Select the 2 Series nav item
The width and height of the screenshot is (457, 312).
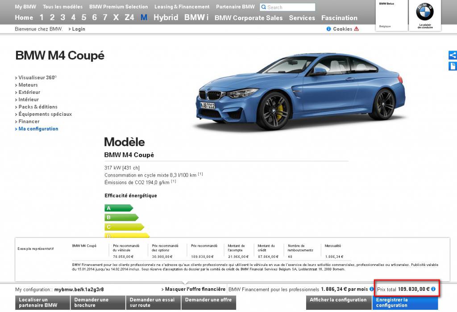52,17
